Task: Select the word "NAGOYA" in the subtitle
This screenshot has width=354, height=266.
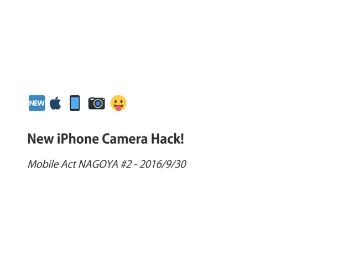Action: click(x=98, y=164)
